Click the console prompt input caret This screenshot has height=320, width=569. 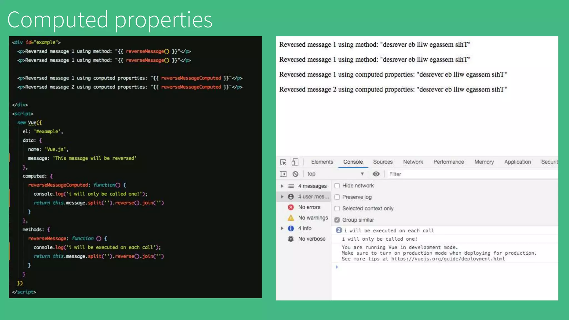(336, 267)
